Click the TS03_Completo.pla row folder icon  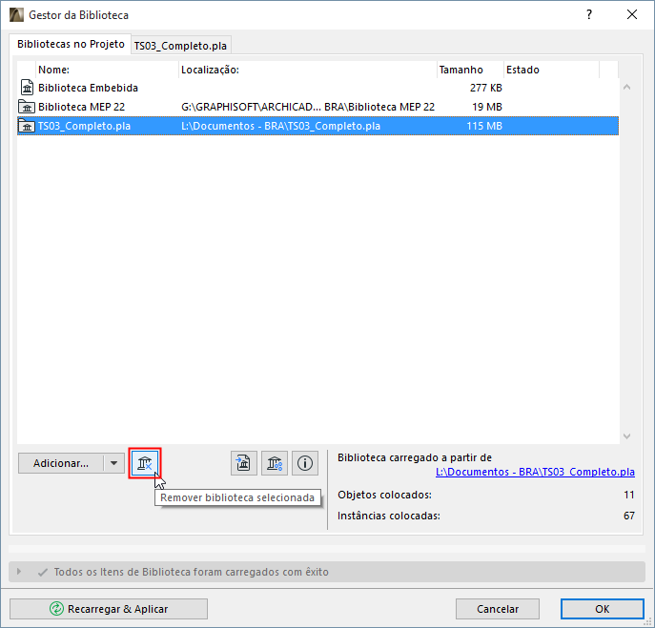27,126
